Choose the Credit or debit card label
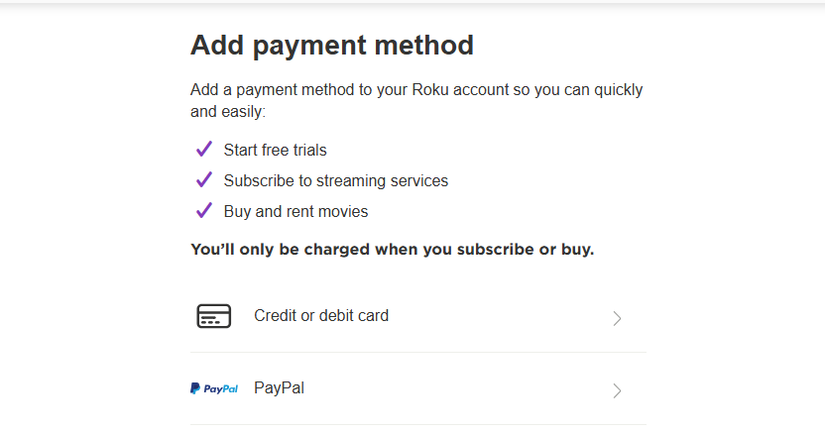825x434 pixels. (x=321, y=316)
